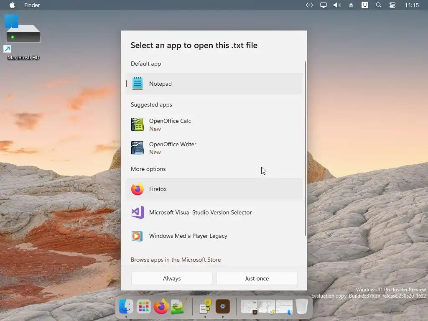The width and height of the screenshot is (428, 321).
Task: Open Control Center toggles icon
Action: (x=392, y=5)
